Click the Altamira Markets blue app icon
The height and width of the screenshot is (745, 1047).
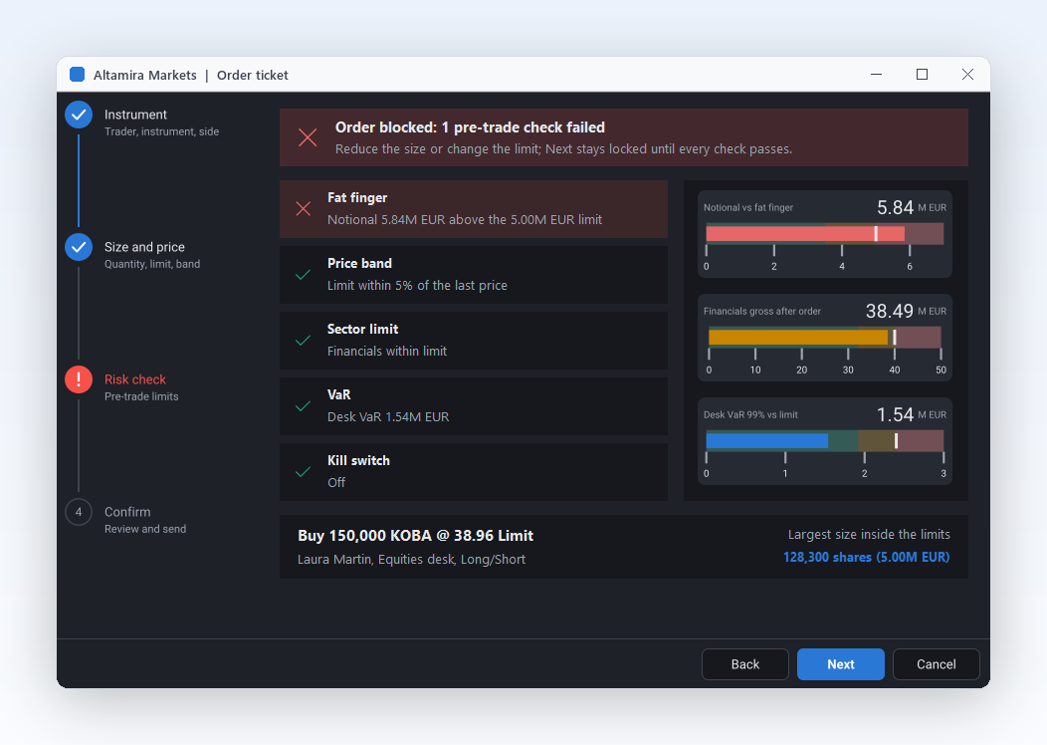78,74
